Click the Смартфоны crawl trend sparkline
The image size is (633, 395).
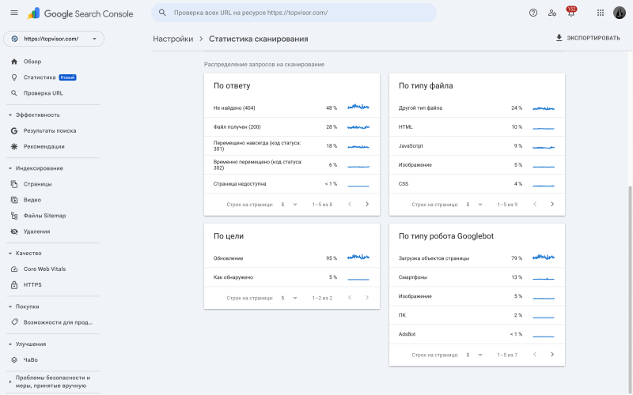pyautogui.click(x=543, y=277)
